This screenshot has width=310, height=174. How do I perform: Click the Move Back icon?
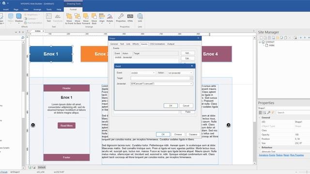94,16
